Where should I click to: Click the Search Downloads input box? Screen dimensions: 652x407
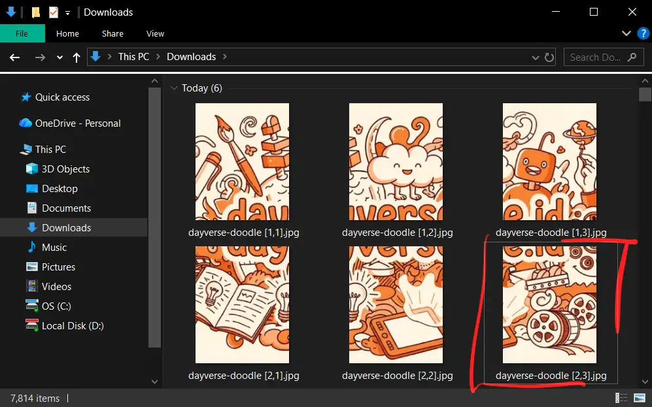602,57
